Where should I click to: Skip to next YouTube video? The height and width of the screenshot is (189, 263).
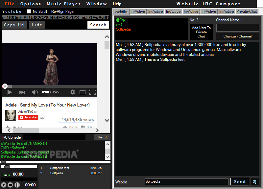point(22,92)
